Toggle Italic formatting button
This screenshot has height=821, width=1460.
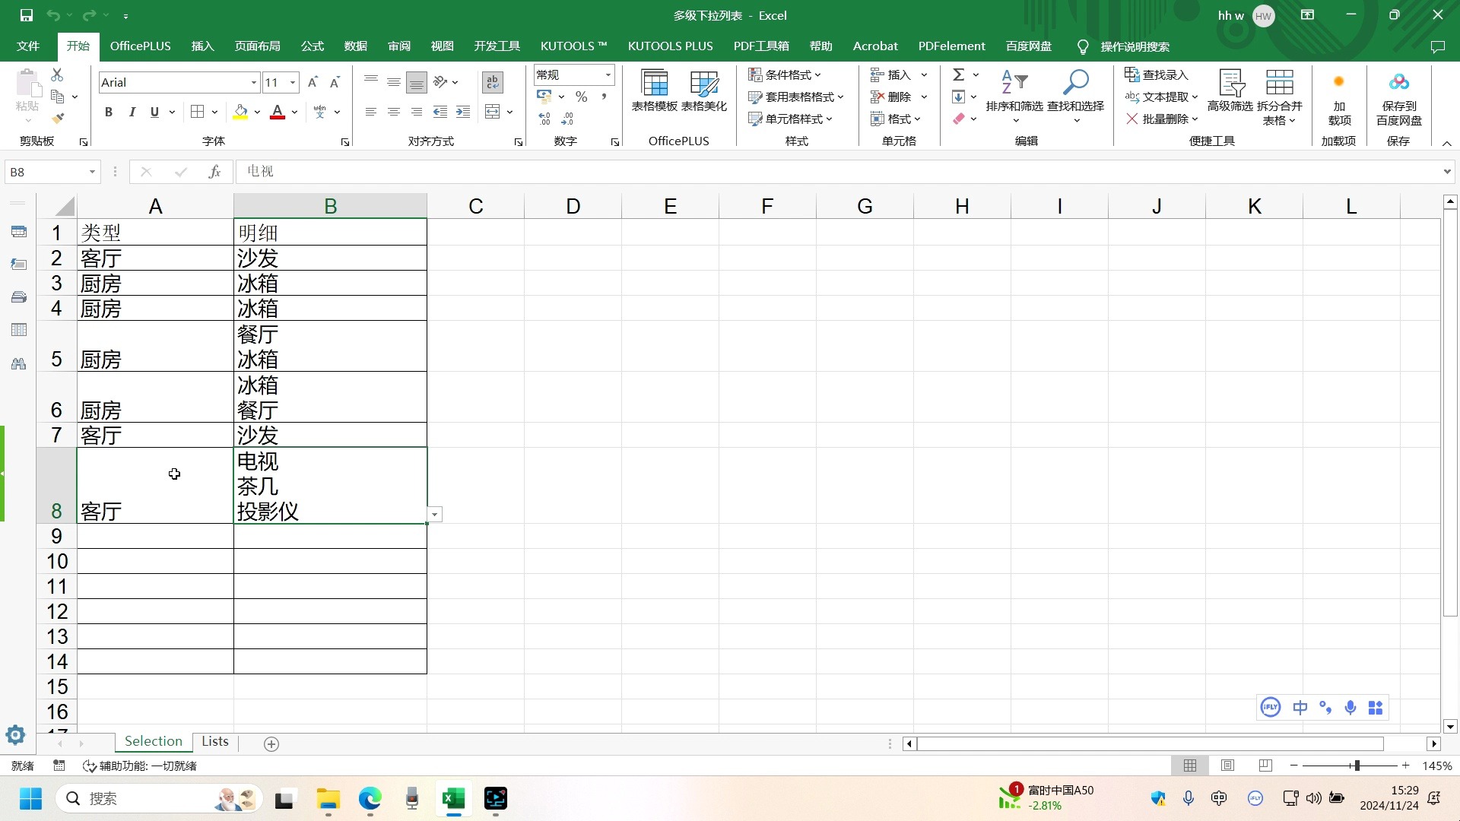tap(132, 113)
